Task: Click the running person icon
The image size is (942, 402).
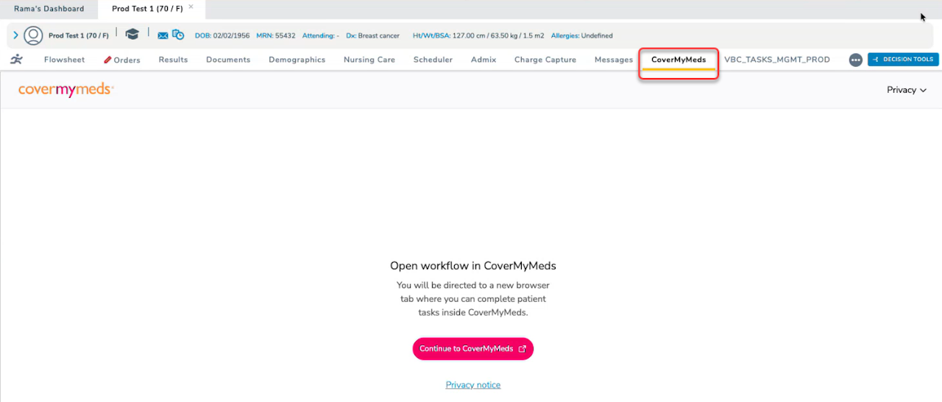Action: click(16, 60)
